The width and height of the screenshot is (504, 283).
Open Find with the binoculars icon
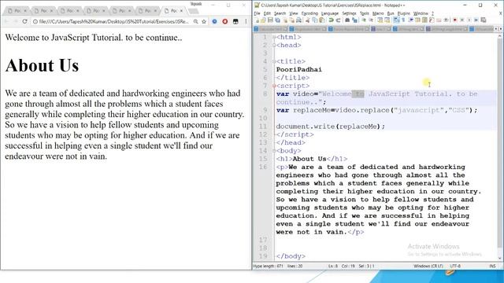click(x=347, y=20)
